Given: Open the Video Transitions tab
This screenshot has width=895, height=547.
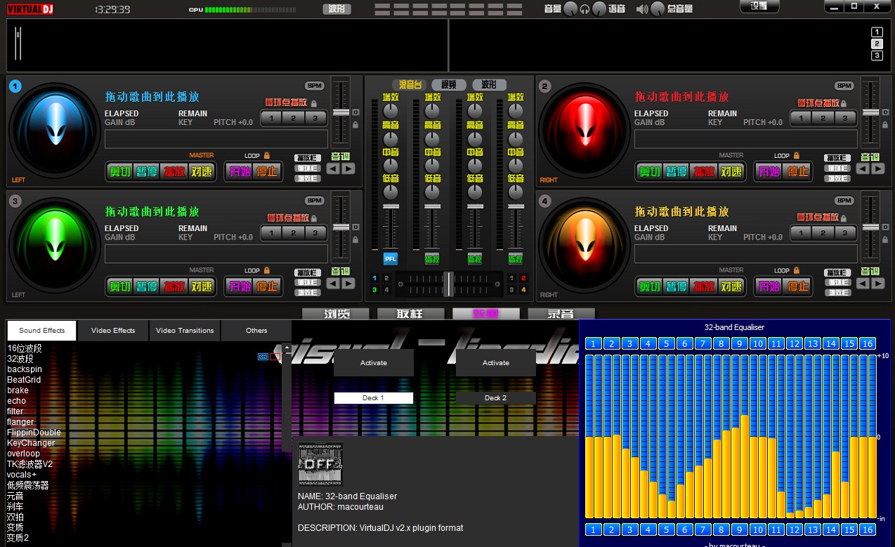Looking at the screenshot, I should pos(185,331).
